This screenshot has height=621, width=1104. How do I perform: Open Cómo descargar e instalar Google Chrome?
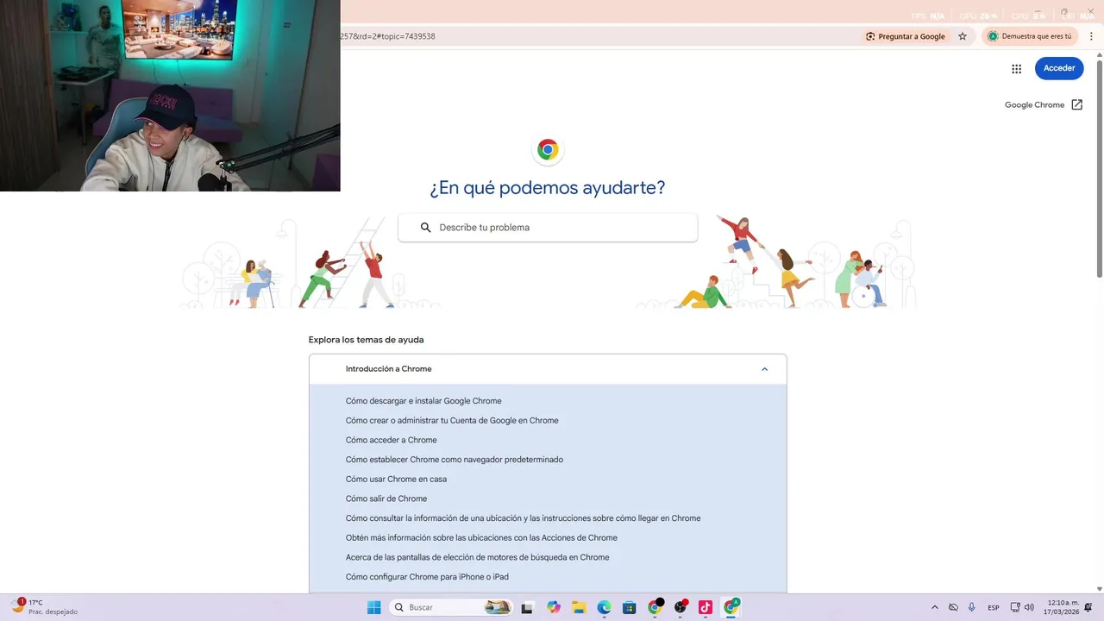[x=423, y=401]
